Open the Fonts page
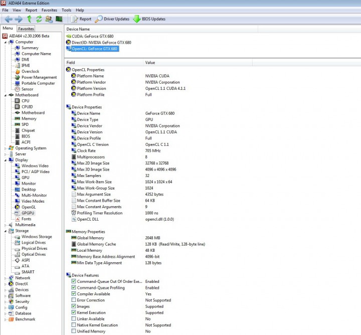Viewport: 361px width, 335px height. (26, 219)
